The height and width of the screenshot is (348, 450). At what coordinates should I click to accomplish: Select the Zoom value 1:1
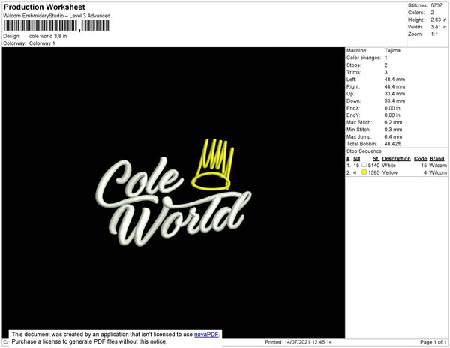(x=434, y=34)
